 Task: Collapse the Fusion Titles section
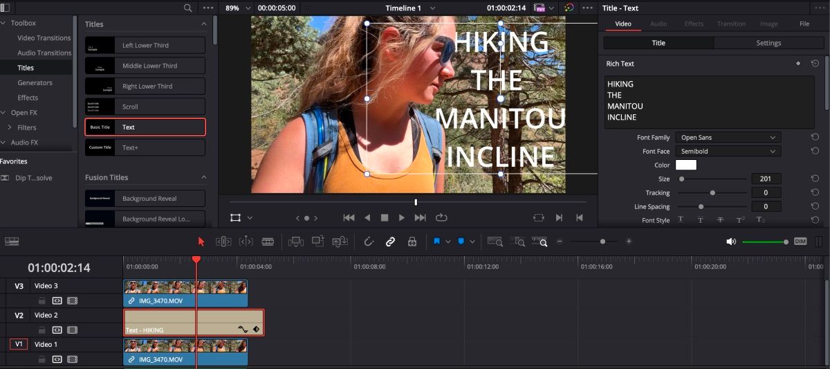pyautogui.click(x=203, y=177)
